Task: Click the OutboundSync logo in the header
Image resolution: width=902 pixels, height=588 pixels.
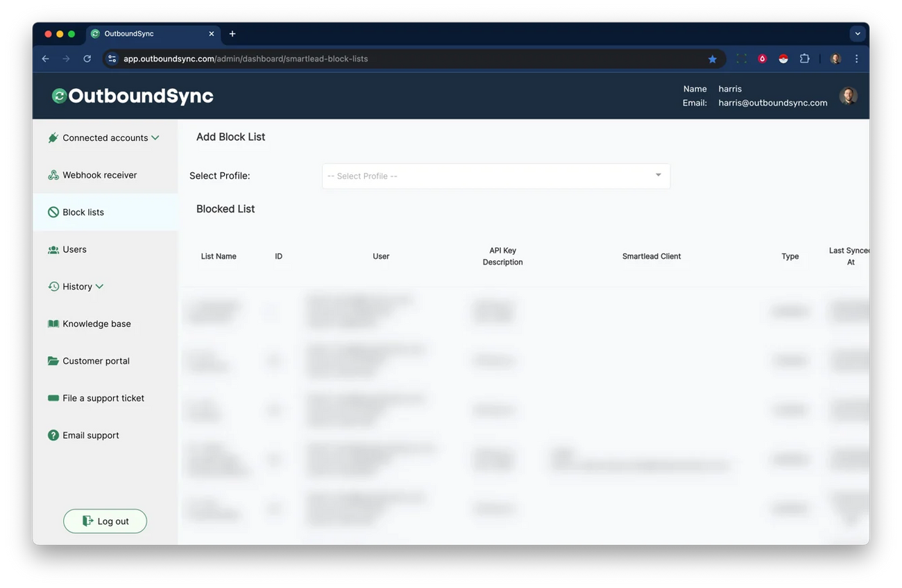Action: pyautogui.click(x=132, y=95)
